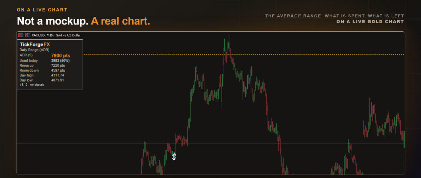The width and height of the screenshot is (421, 178).
Task: Click the "ON A LIVE GOLD CHART" caption
Action: [x=370, y=22]
